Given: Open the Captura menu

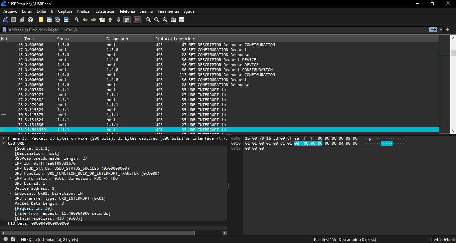Looking at the screenshot, I should [x=65, y=11].
